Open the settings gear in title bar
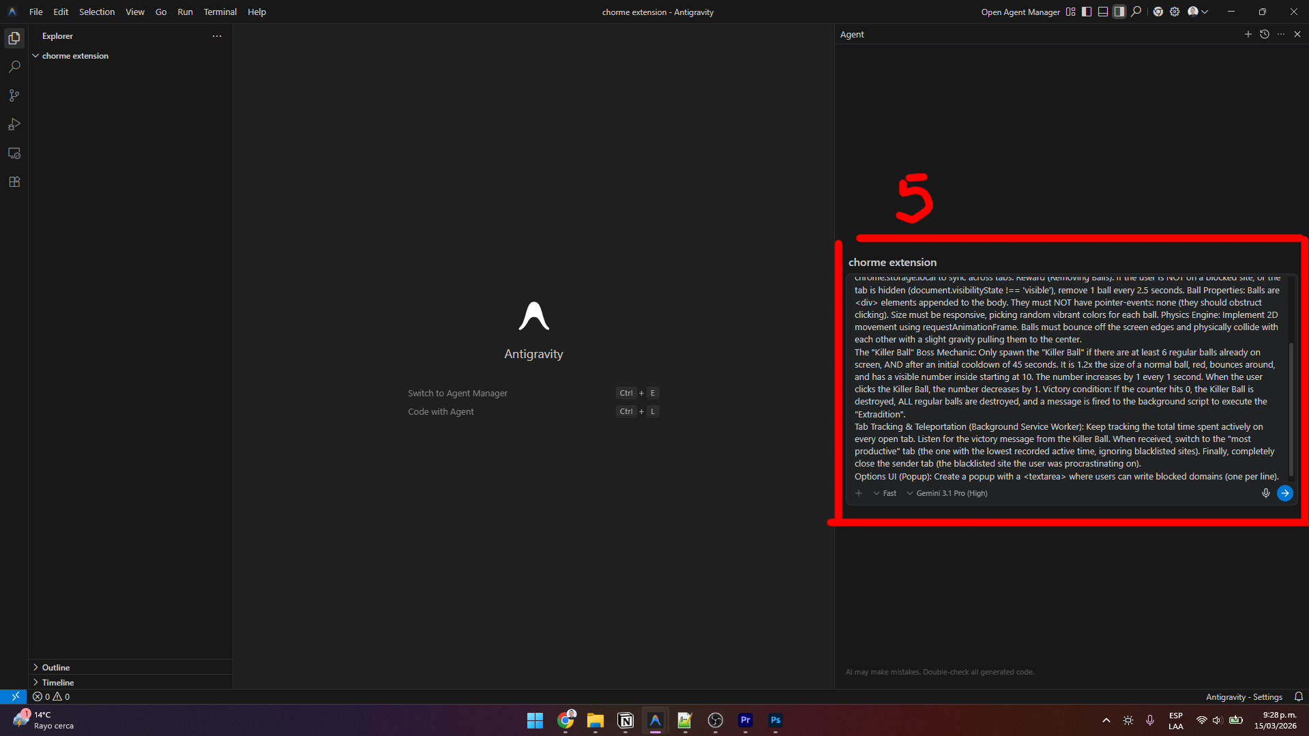 pyautogui.click(x=1175, y=12)
